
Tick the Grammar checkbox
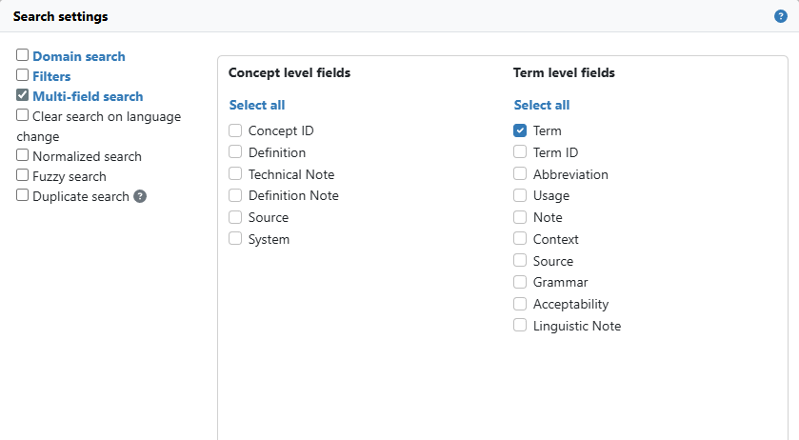(520, 282)
